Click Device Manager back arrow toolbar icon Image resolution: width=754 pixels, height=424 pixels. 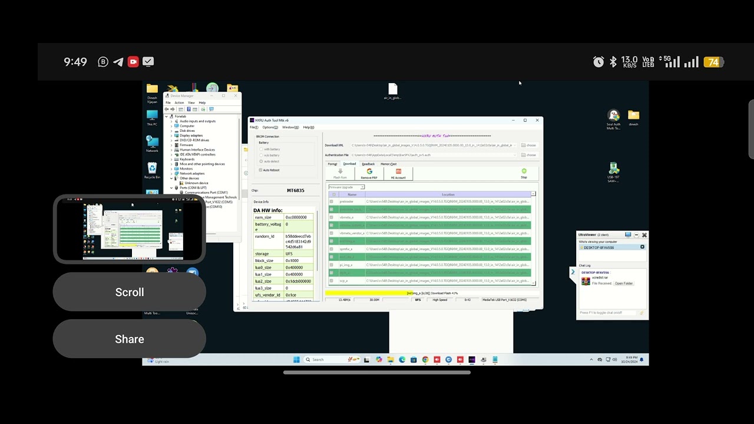point(167,109)
